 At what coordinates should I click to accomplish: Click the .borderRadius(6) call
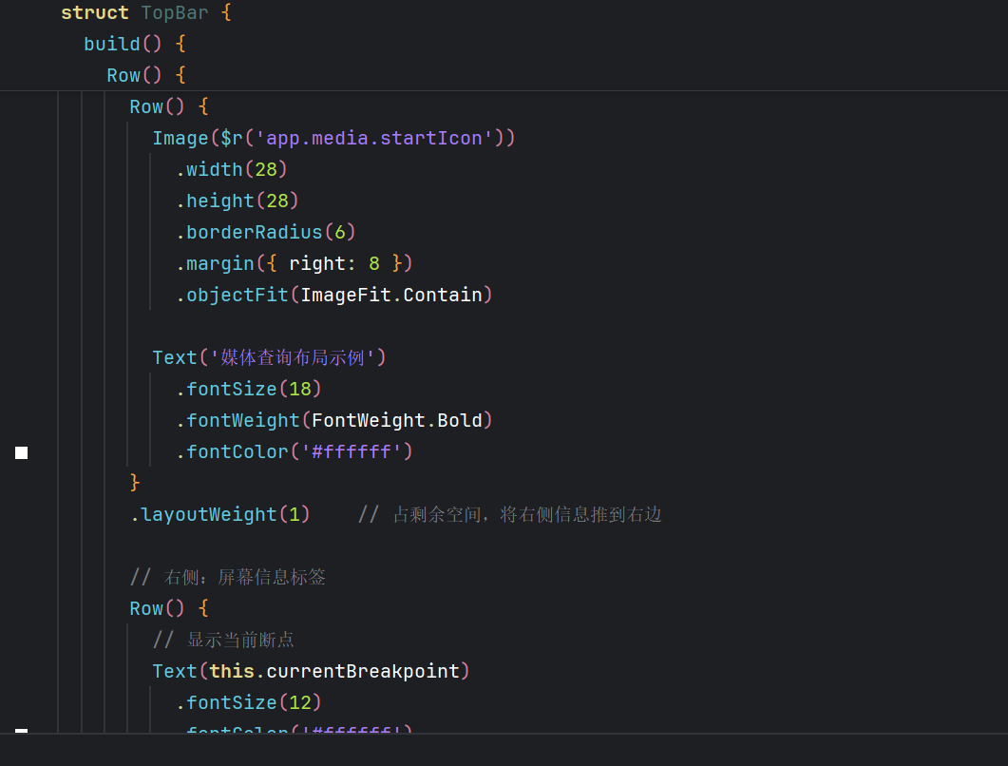(x=265, y=232)
